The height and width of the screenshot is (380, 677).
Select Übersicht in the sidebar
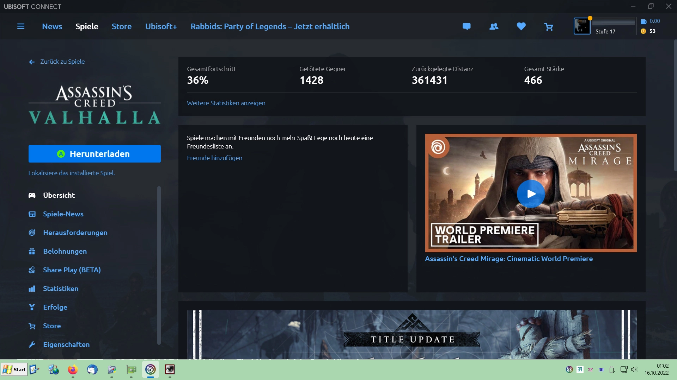[x=59, y=195]
